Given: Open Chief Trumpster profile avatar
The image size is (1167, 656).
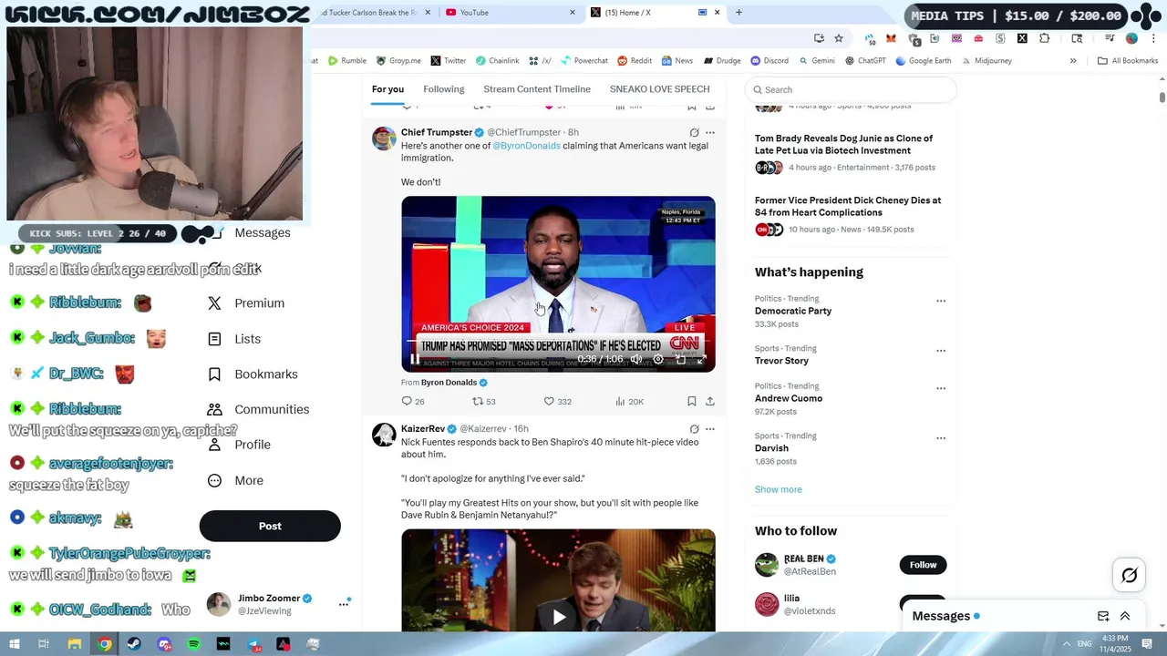Looking at the screenshot, I should (x=384, y=138).
